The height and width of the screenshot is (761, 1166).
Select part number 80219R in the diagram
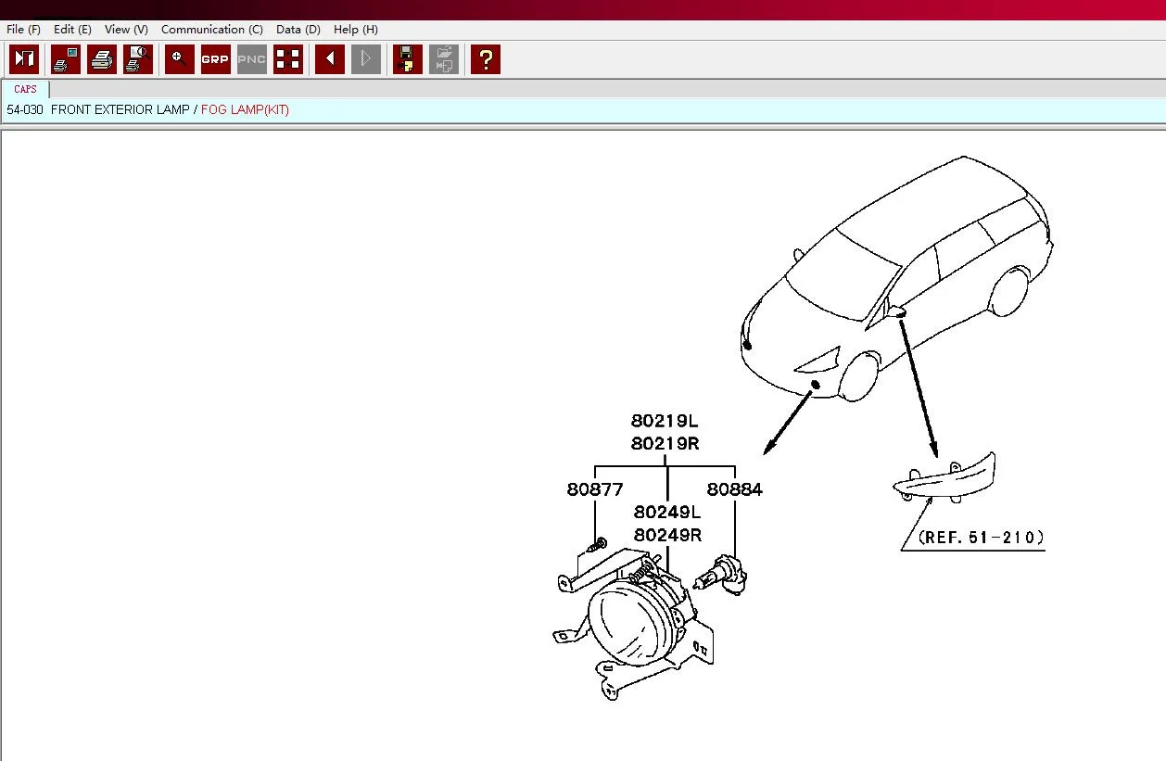click(x=665, y=444)
